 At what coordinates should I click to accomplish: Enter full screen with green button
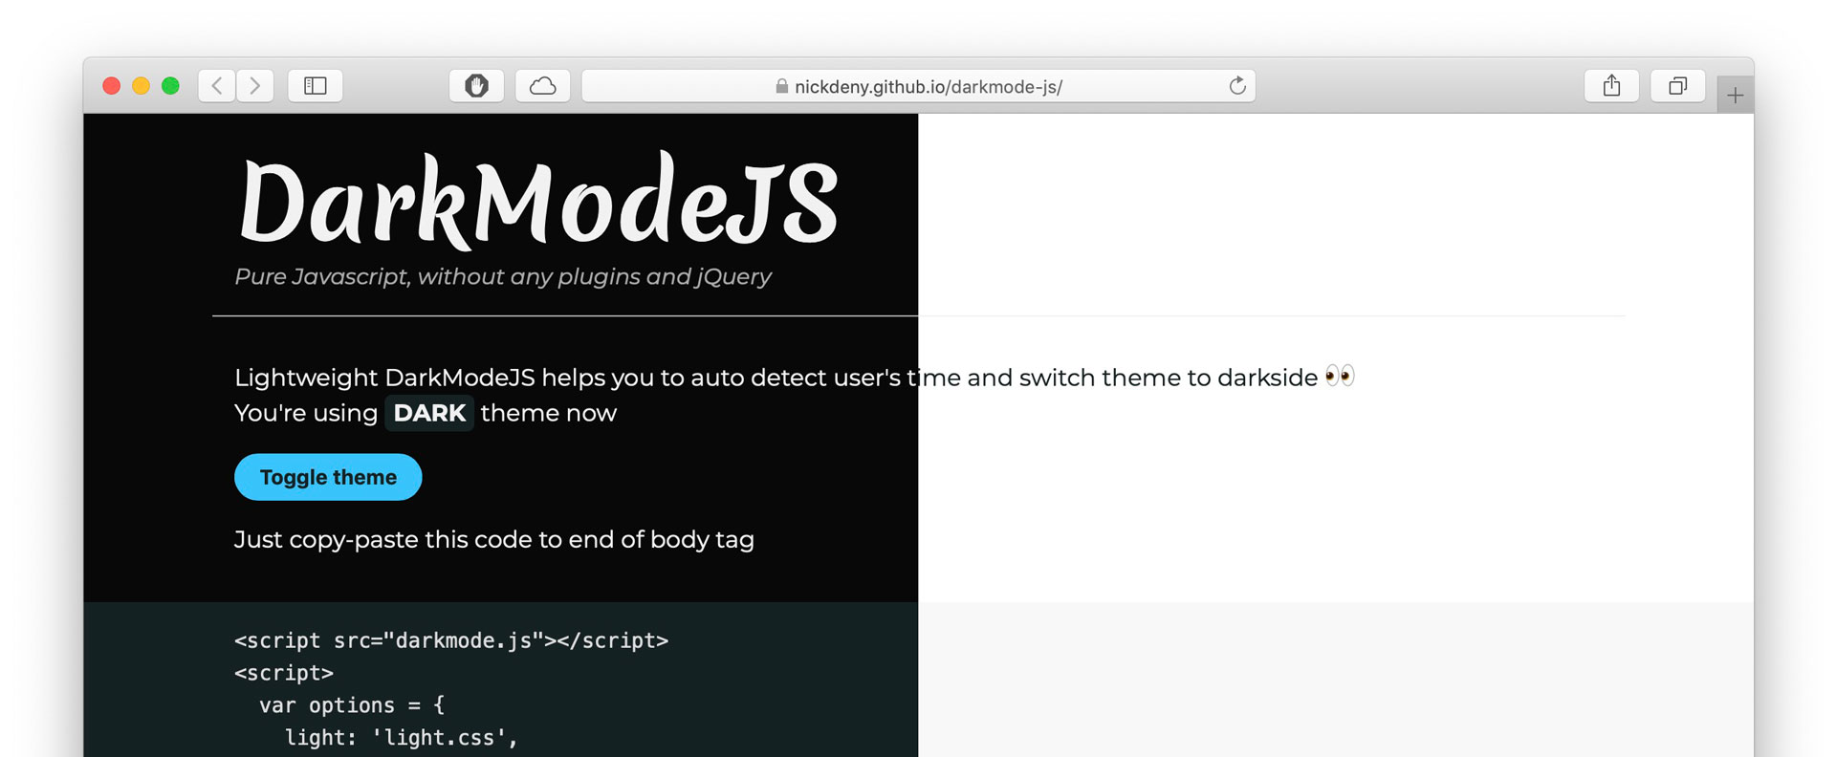point(170,86)
